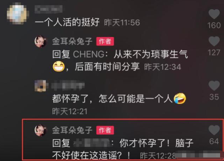Tap the comment 一个人活的挺好

(67, 23)
